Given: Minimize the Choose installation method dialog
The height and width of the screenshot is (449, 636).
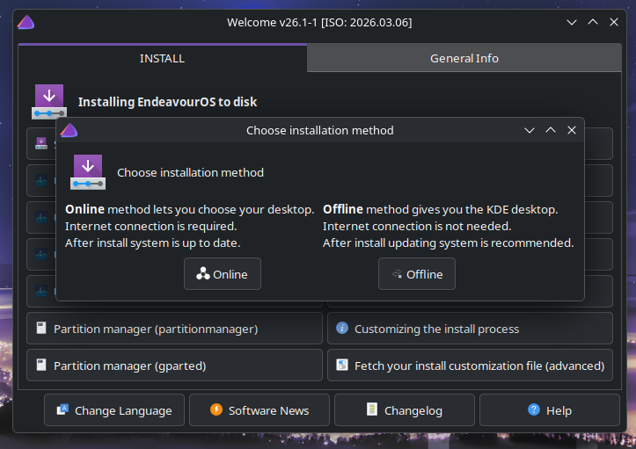Looking at the screenshot, I should [530, 130].
